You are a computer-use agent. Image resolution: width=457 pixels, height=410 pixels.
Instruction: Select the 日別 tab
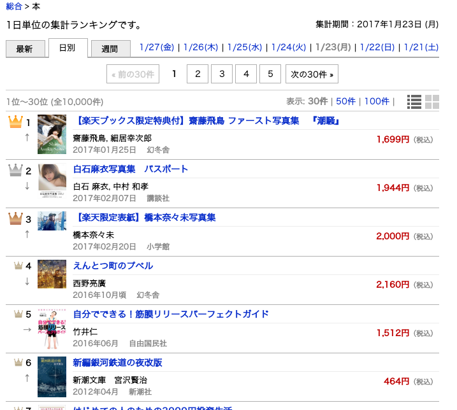[68, 48]
